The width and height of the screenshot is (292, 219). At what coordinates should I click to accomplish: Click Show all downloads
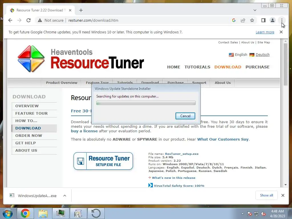(267, 195)
